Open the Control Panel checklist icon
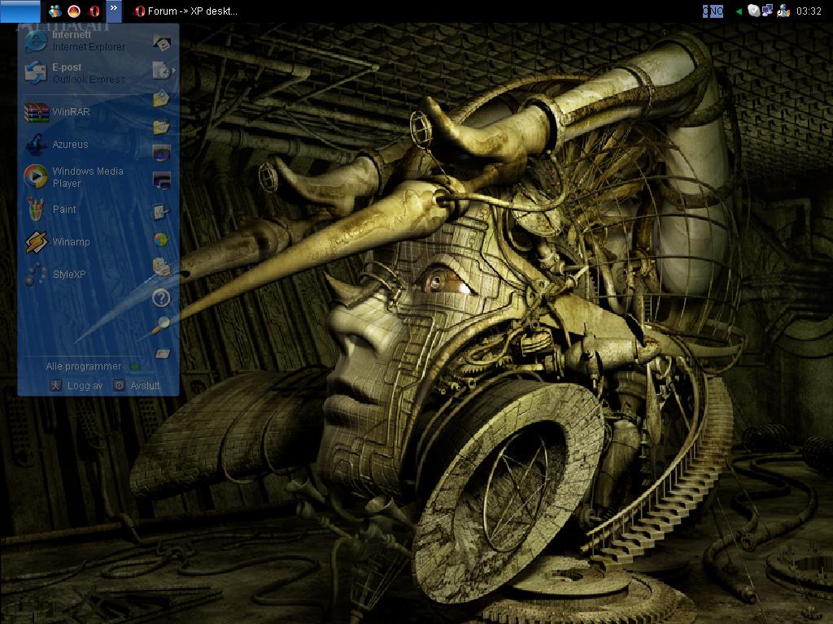The height and width of the screenshot is (624, 833). [161, 212]
